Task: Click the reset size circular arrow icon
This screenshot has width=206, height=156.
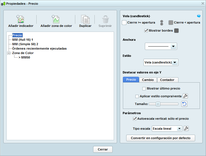Action: (x=184, y=104)
